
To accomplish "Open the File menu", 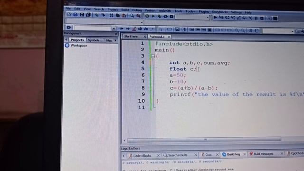I will (x=68, y=9).
